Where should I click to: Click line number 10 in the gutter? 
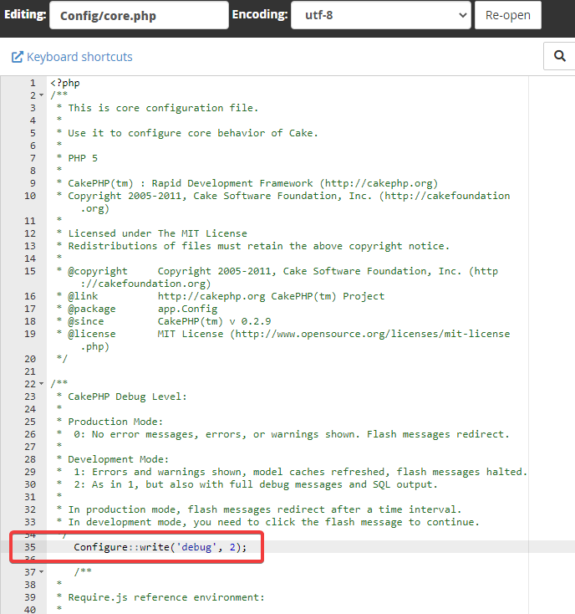coord(30,196)
